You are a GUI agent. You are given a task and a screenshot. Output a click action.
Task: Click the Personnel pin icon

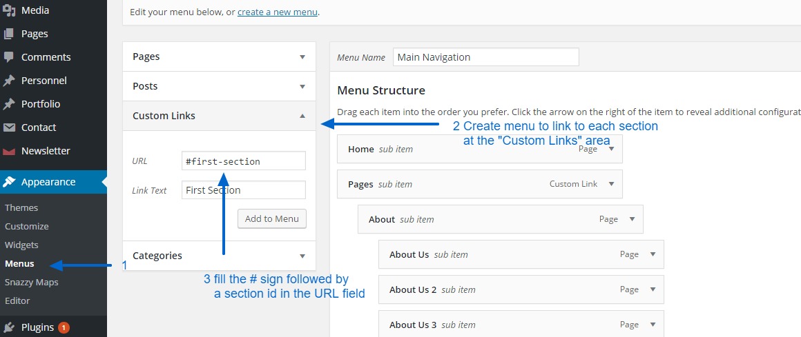9,81
